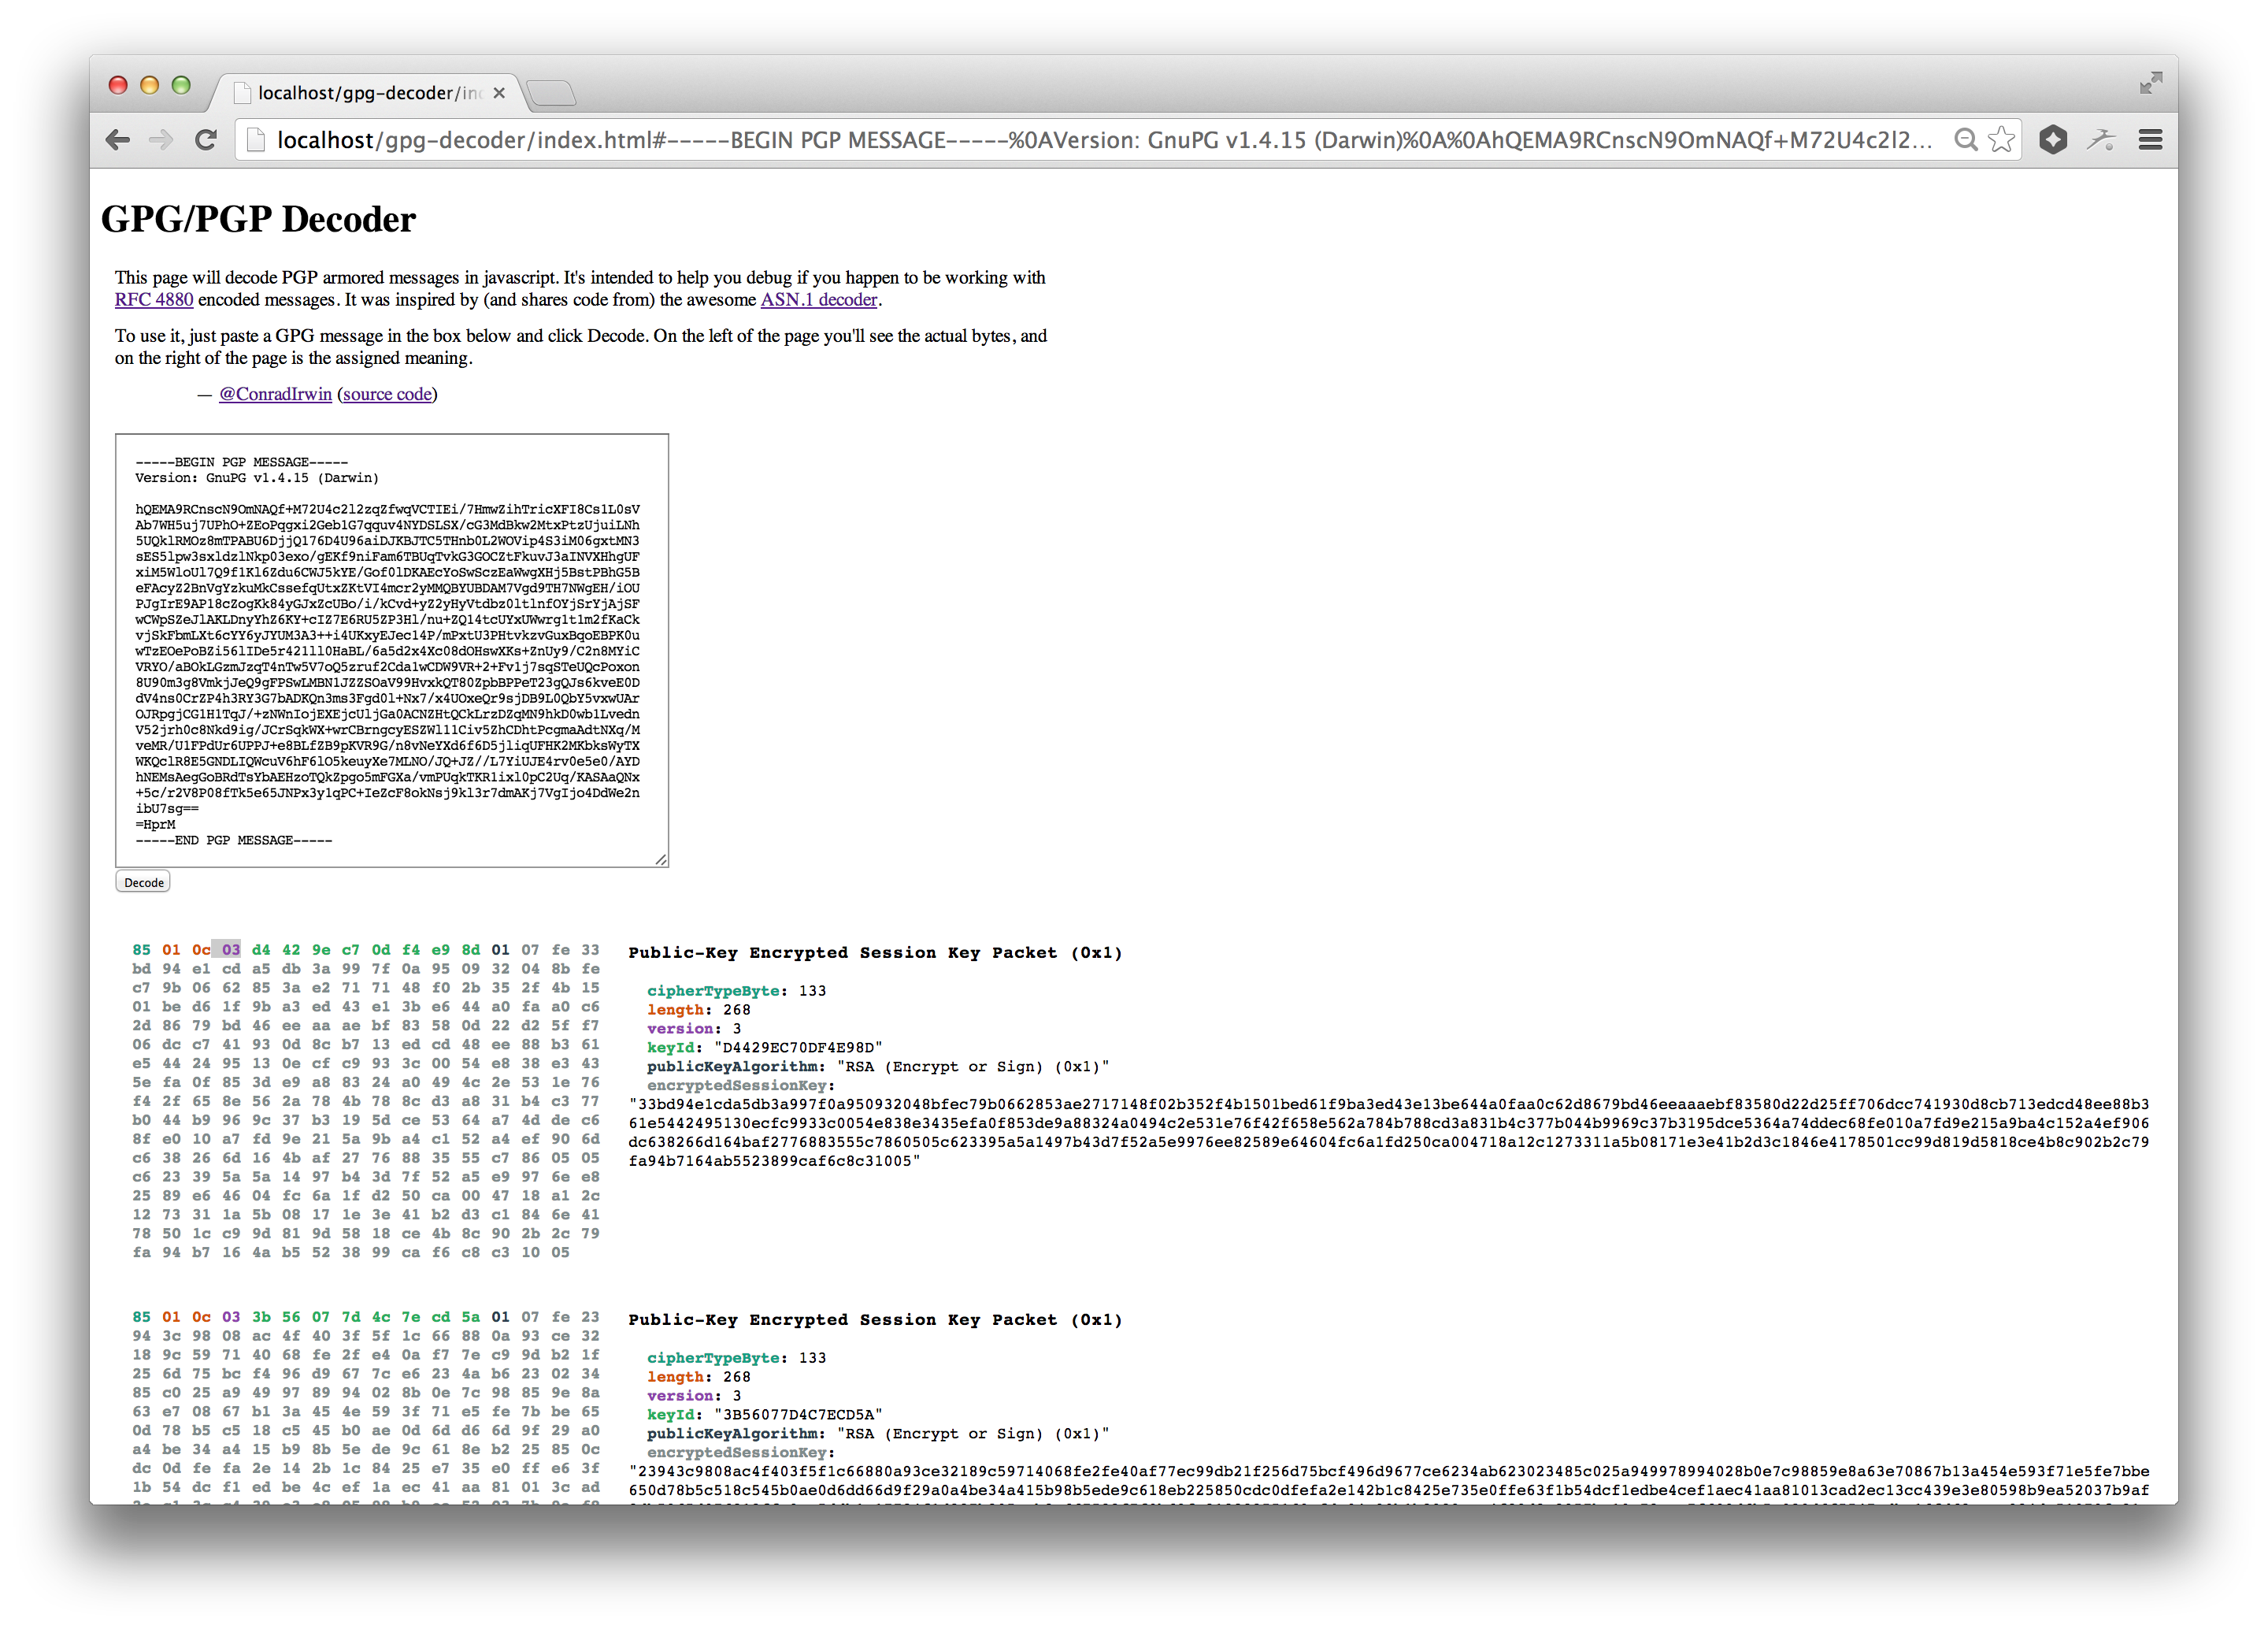Visit the @ConradIrwin profile link
This screenshot has width=2268, height=1629.
[x=274, y=394]
